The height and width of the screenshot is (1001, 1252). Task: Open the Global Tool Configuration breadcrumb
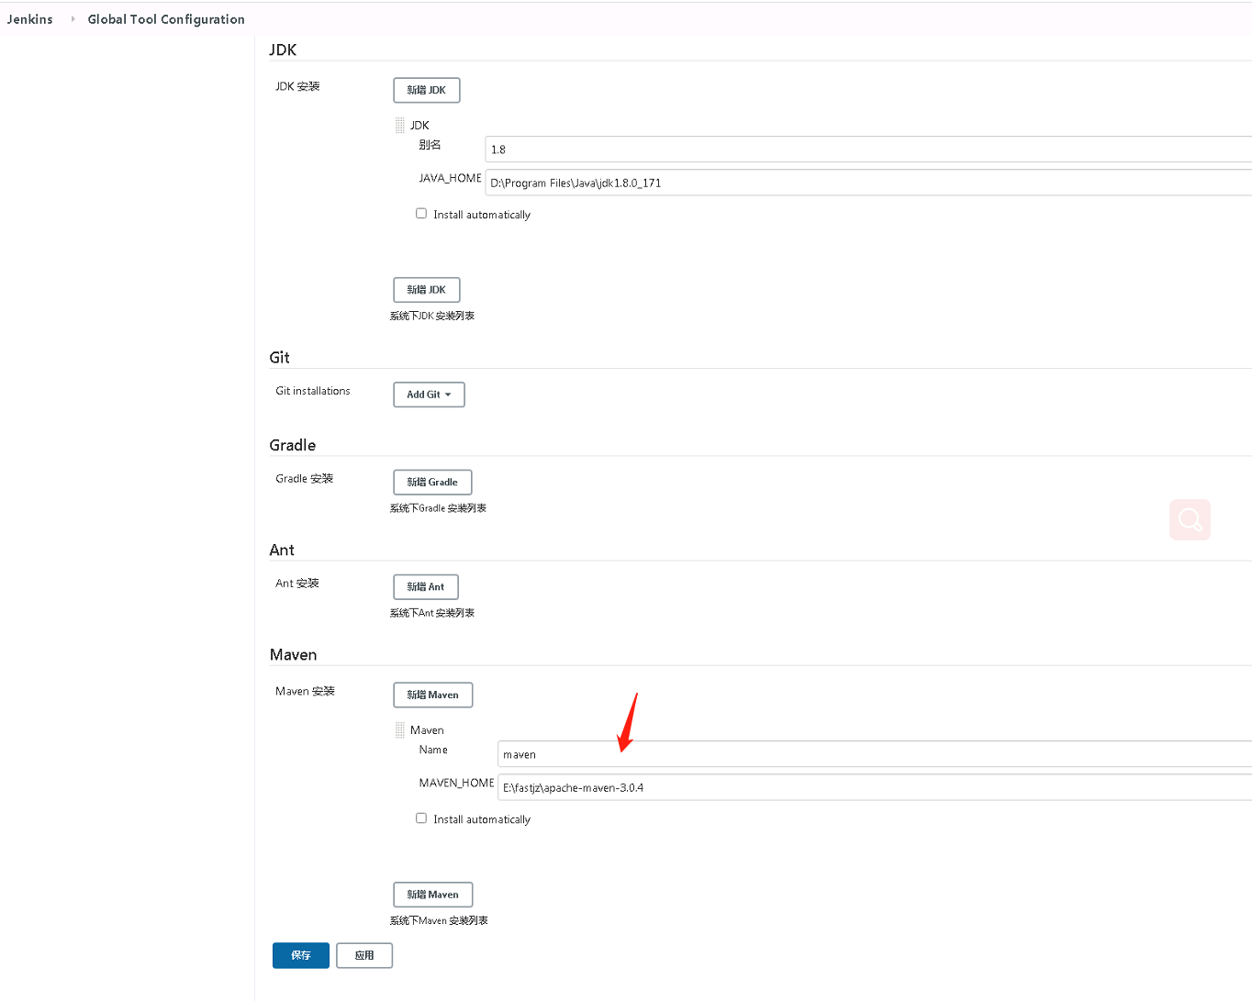point(166,19)
